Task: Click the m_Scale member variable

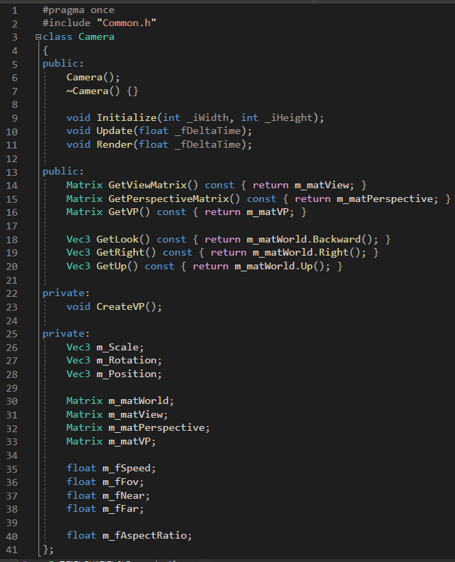Action: pyautogui.click(x=118, y=348)
